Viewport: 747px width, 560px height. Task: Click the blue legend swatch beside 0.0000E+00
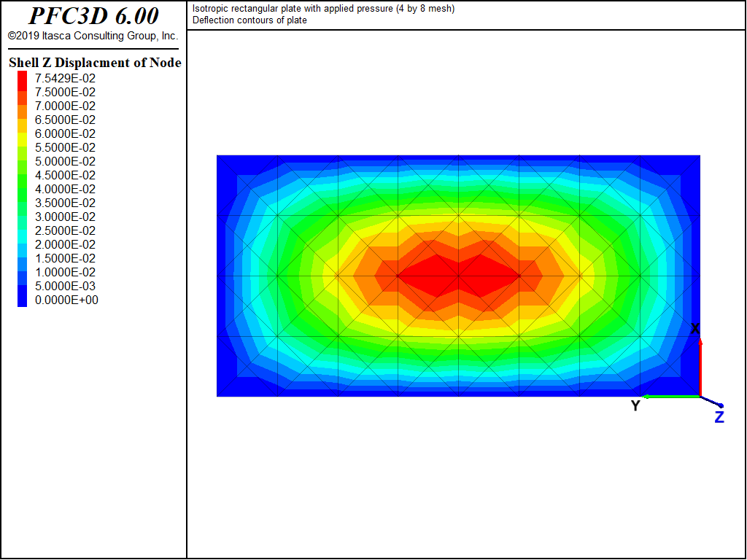[x=23, y=296]
